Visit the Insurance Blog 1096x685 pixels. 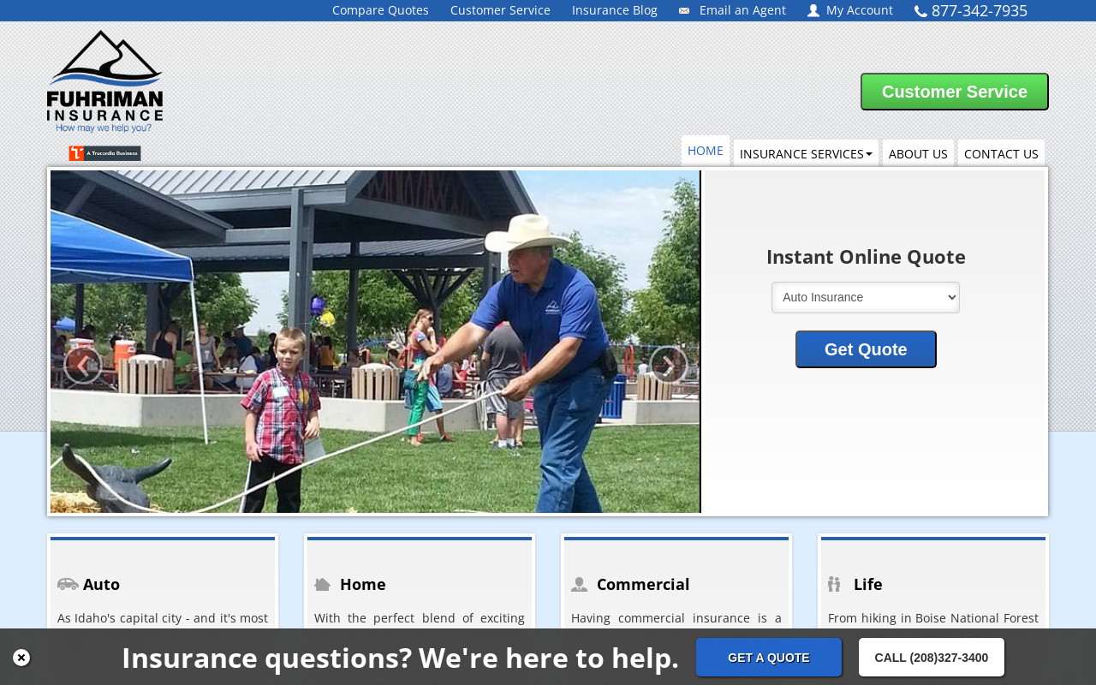pos(615,10)
